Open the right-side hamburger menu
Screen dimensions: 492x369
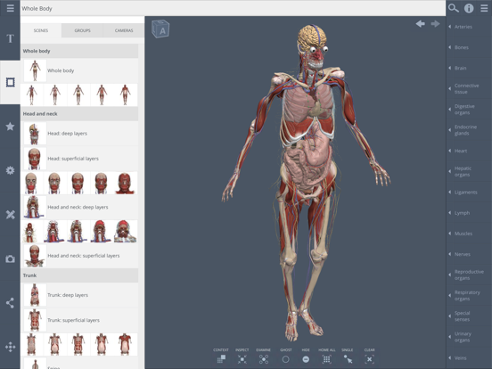(484, 8)
